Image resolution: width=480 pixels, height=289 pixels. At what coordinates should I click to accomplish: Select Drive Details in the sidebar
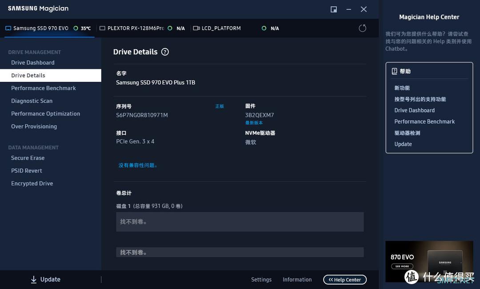tap(51, 75)
